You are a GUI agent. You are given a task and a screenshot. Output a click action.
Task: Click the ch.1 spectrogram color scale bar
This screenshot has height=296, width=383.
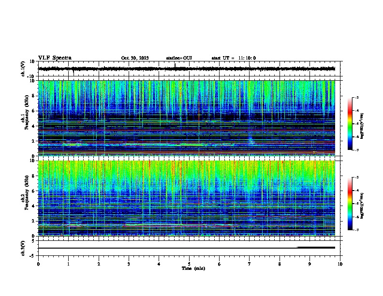pyautogui.click(x=350, y=124)
